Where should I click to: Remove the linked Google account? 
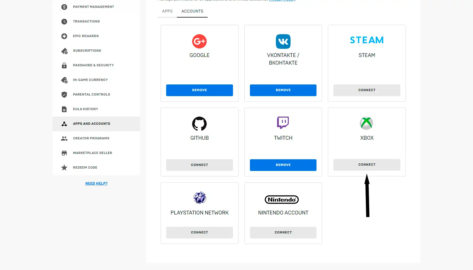tap(199, 90)
